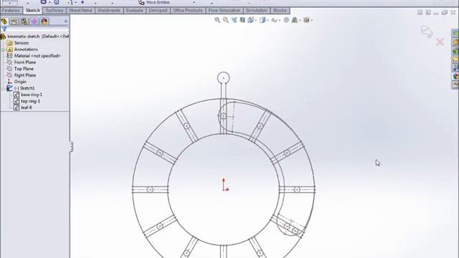The width and height of the screenshot is (459, 258).
Task: Click the Hide/Show Items icon
Action: (274, 20)
